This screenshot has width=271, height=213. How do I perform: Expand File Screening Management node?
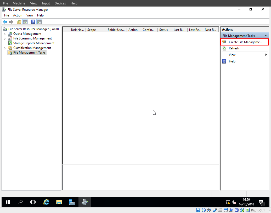(x=4, y=38)
